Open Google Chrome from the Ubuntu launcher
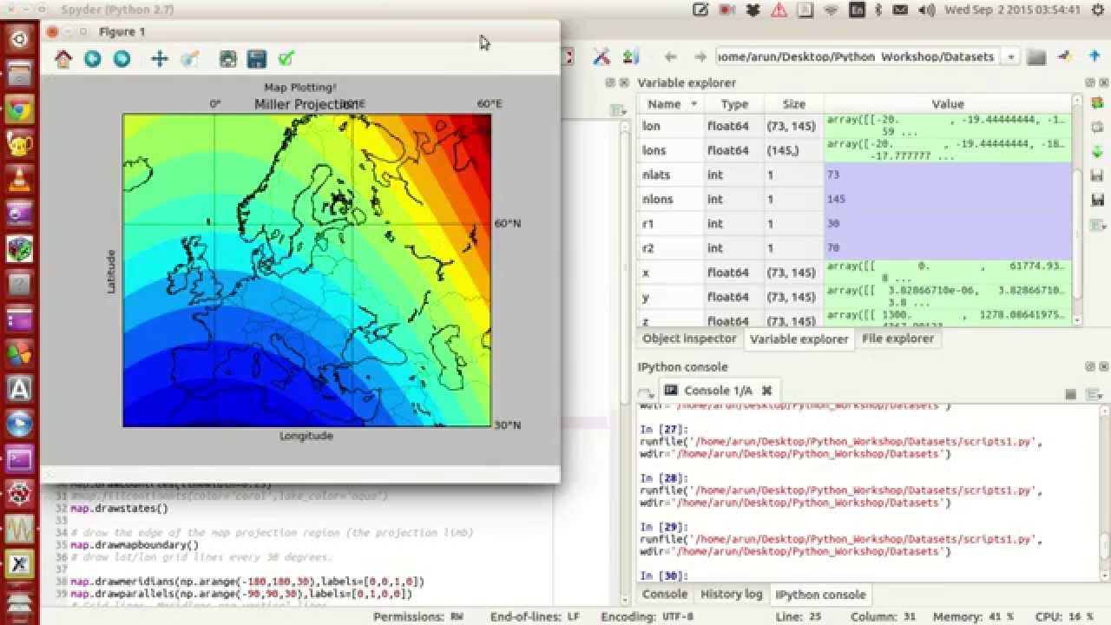 19,110
